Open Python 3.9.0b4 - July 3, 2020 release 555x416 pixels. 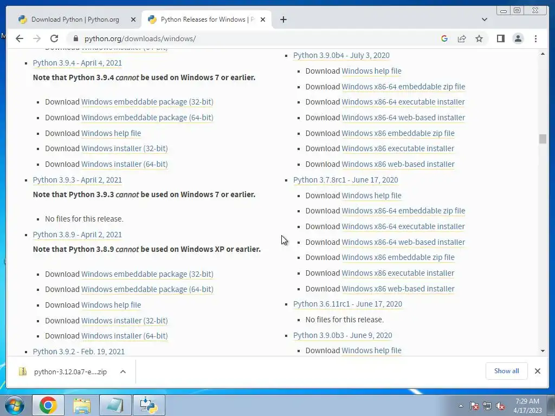341,55
